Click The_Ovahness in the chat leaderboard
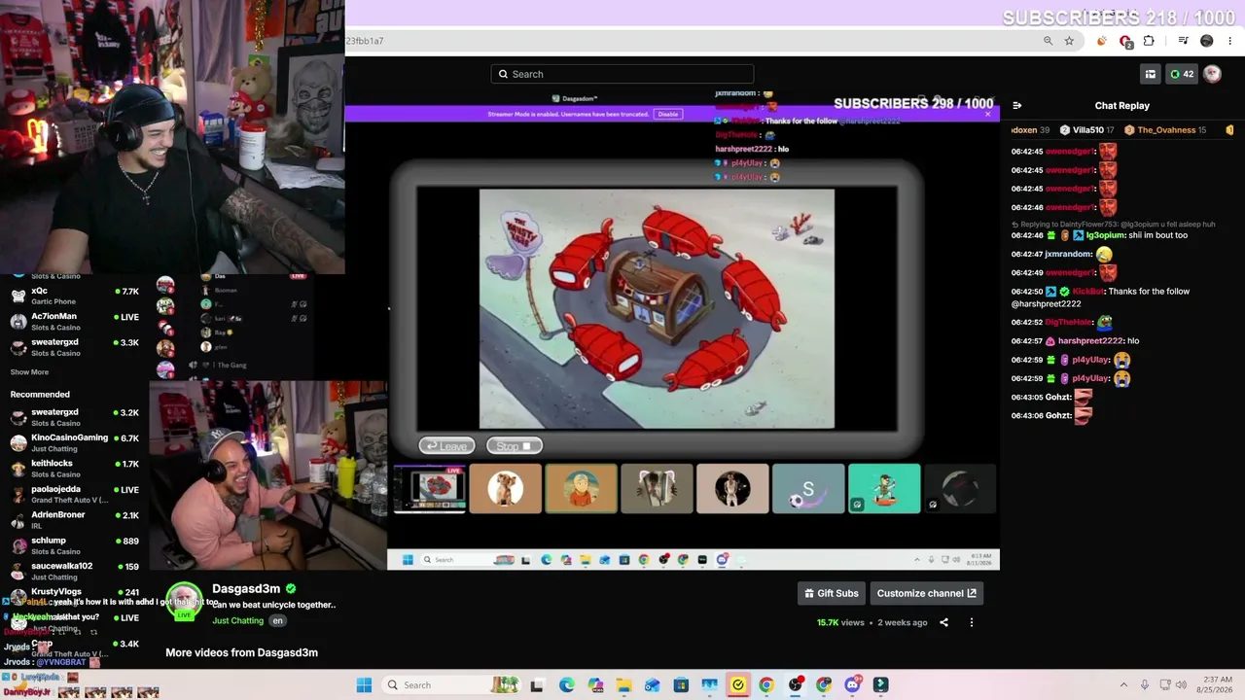The image size is (1245, 700). pyautogui.click(x=1165, y=130)
